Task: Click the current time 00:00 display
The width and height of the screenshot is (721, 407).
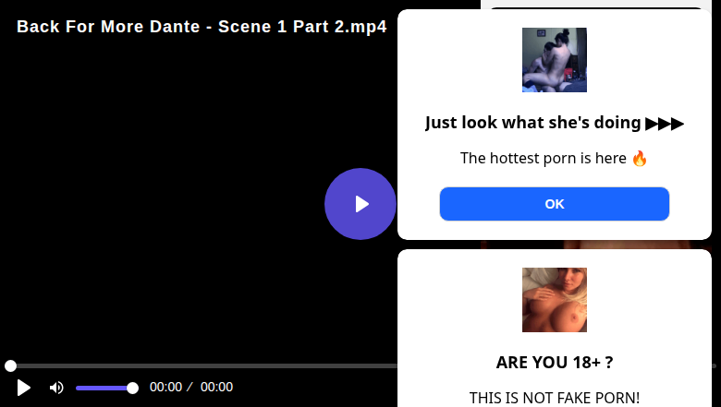Action: [165, 388]
